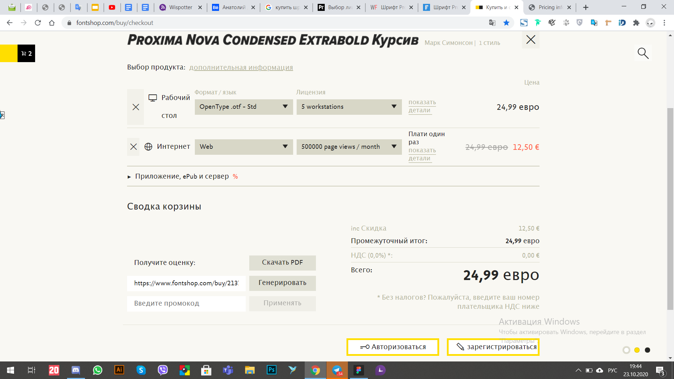Open Figma from the taskbar

pos(358,370)
